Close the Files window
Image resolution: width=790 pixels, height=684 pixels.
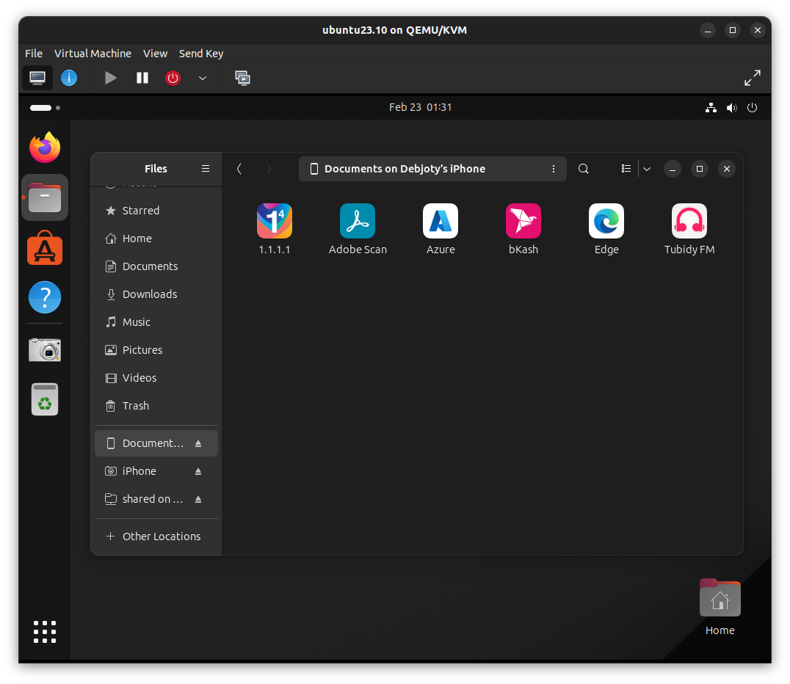point(727,169)
